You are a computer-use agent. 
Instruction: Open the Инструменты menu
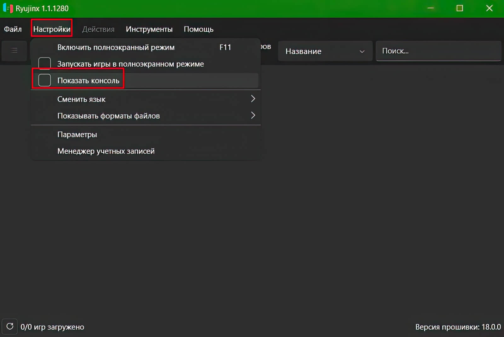click(x=149, y=29)
